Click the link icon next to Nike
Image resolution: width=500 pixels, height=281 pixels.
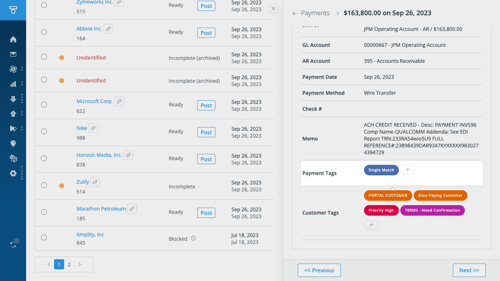pos(93,128)
